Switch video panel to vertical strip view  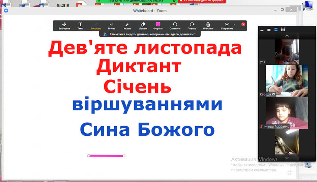(276, 30)
